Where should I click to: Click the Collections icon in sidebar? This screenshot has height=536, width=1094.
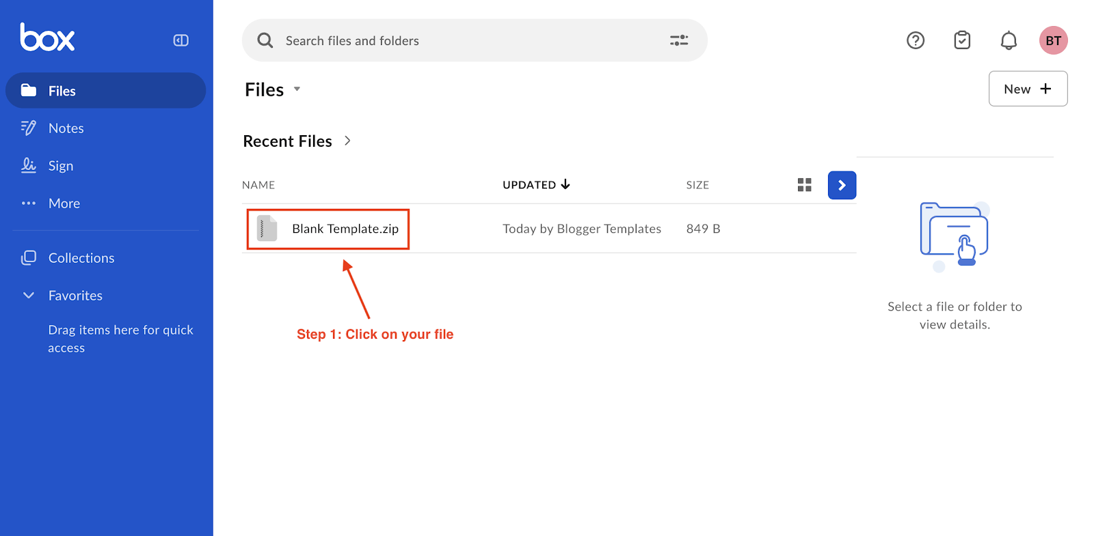click(29, 257)
